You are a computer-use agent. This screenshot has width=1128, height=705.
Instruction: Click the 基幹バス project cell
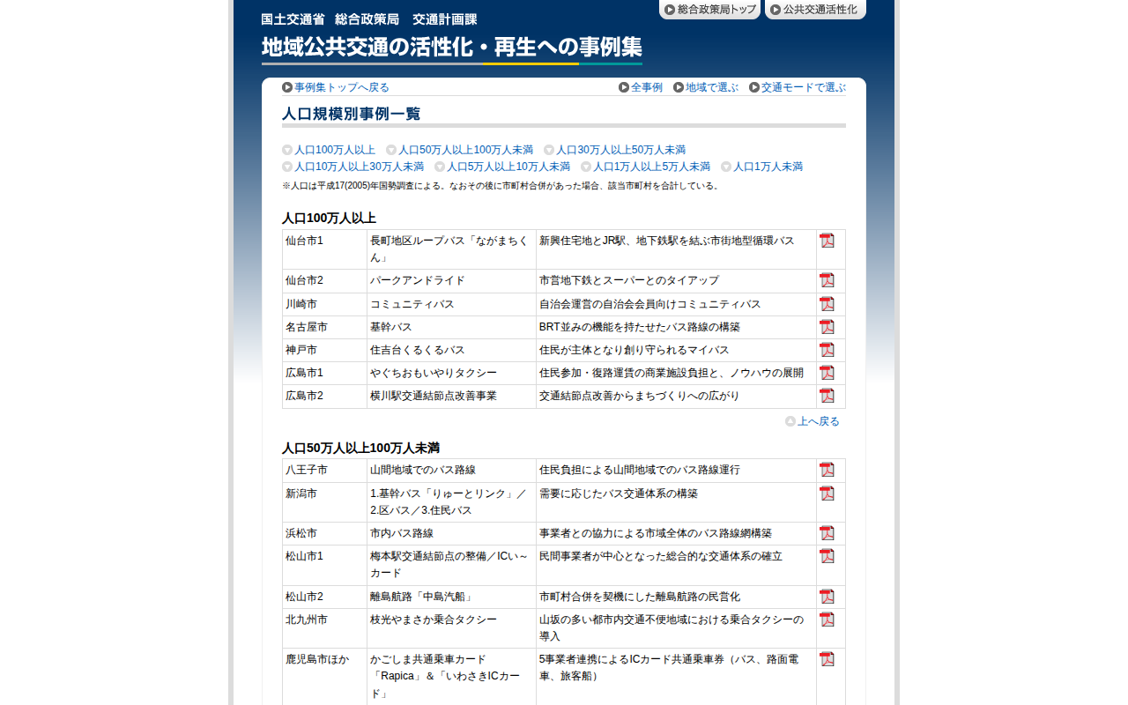click(x=451, y=327)
